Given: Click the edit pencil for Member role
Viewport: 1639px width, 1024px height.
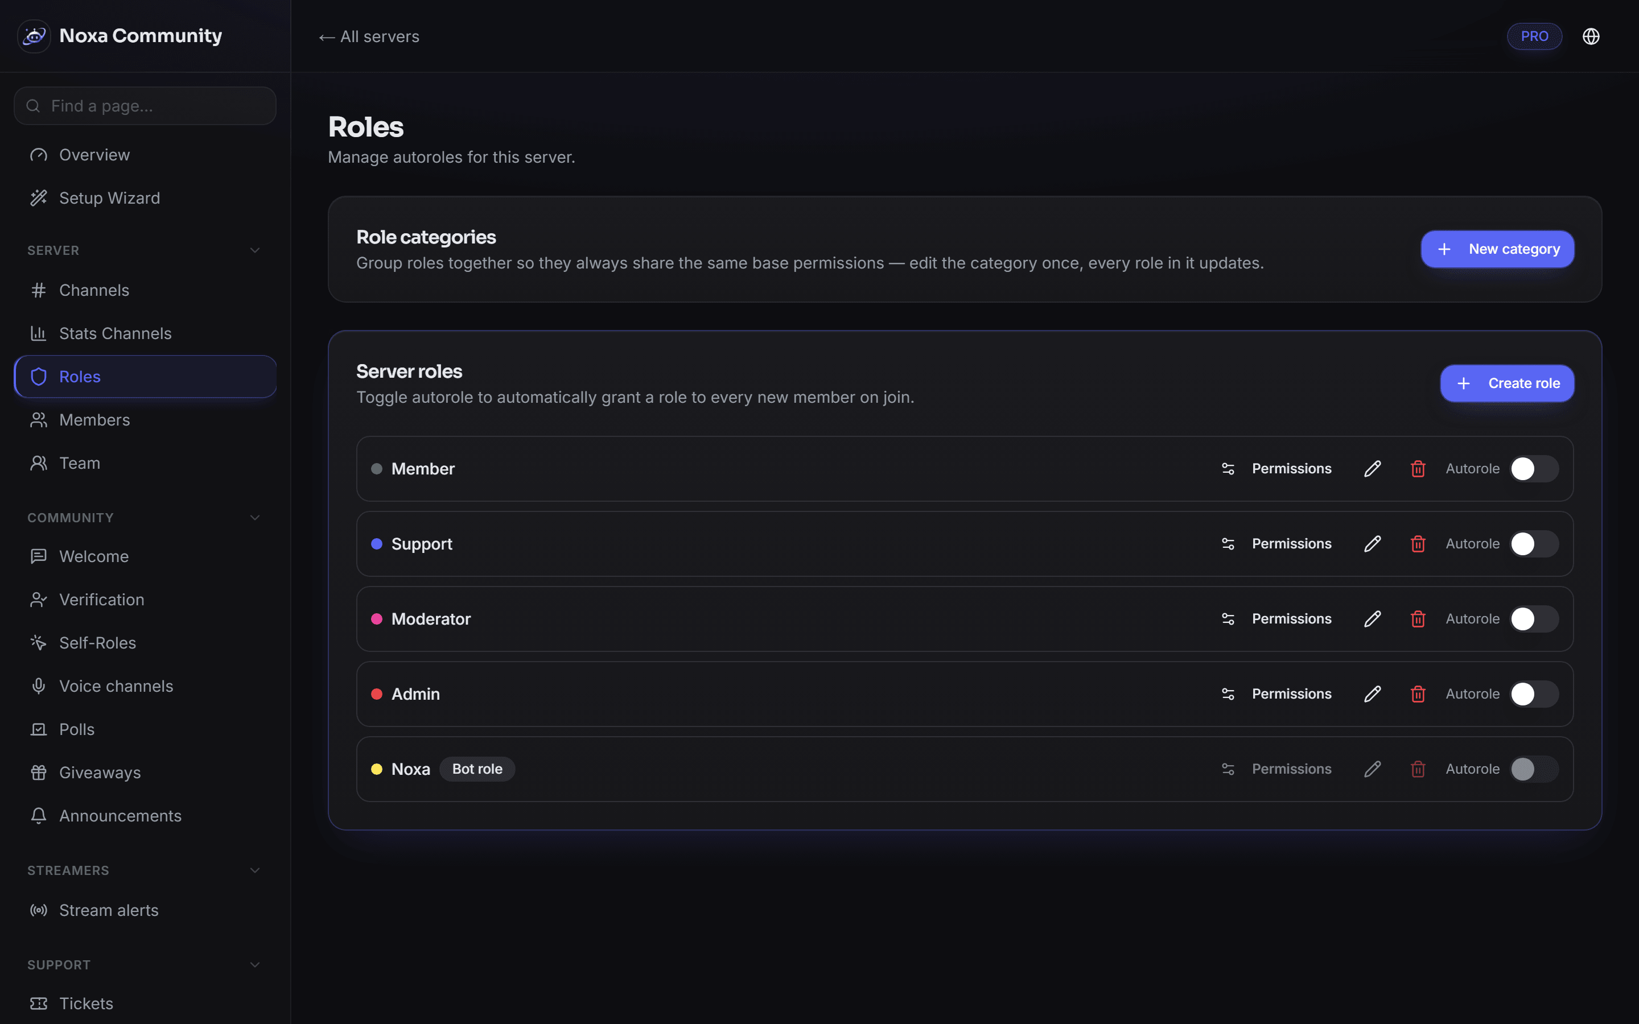Looking at the screenshot, I should point(1372,469).
